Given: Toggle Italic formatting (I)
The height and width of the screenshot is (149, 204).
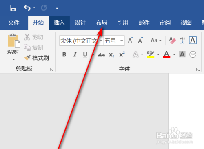Looking at the screenshot, I should (x=75, y=54).
